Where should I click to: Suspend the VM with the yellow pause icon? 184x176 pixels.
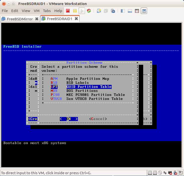click(x=75, y=11)
